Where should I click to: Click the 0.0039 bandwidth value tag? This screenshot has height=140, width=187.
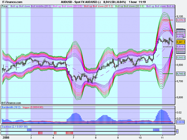180,122
